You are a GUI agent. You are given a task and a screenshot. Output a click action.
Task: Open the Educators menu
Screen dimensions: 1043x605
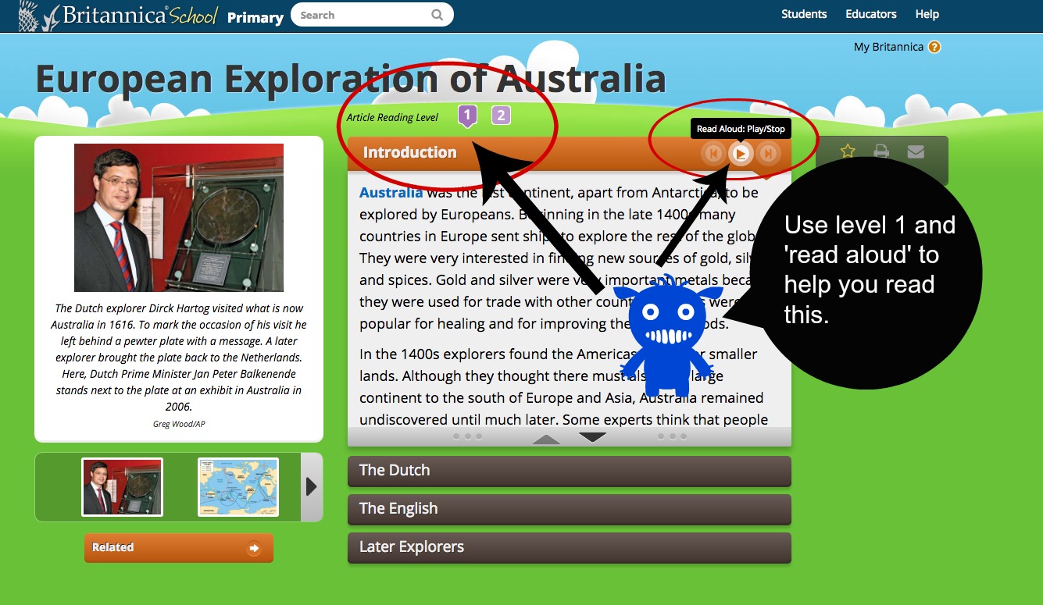(870, 13)
